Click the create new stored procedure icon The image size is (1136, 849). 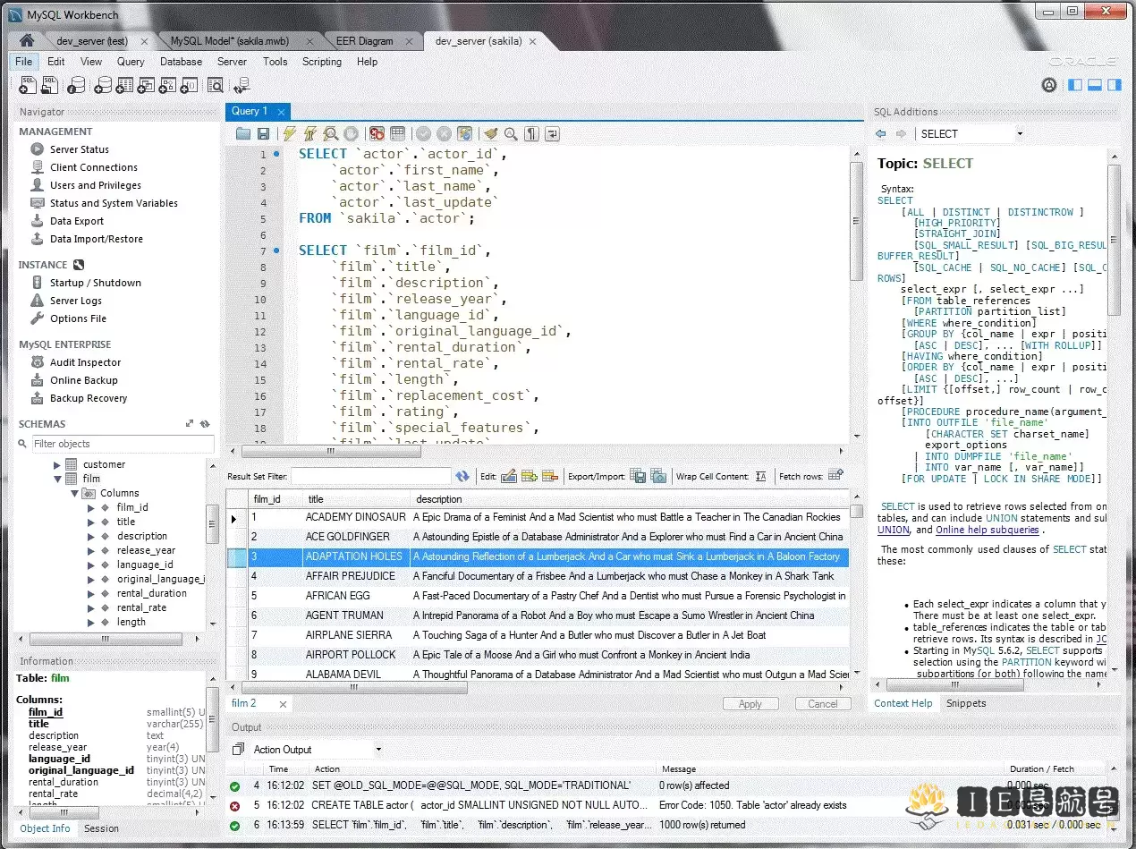tap(167, 85)
